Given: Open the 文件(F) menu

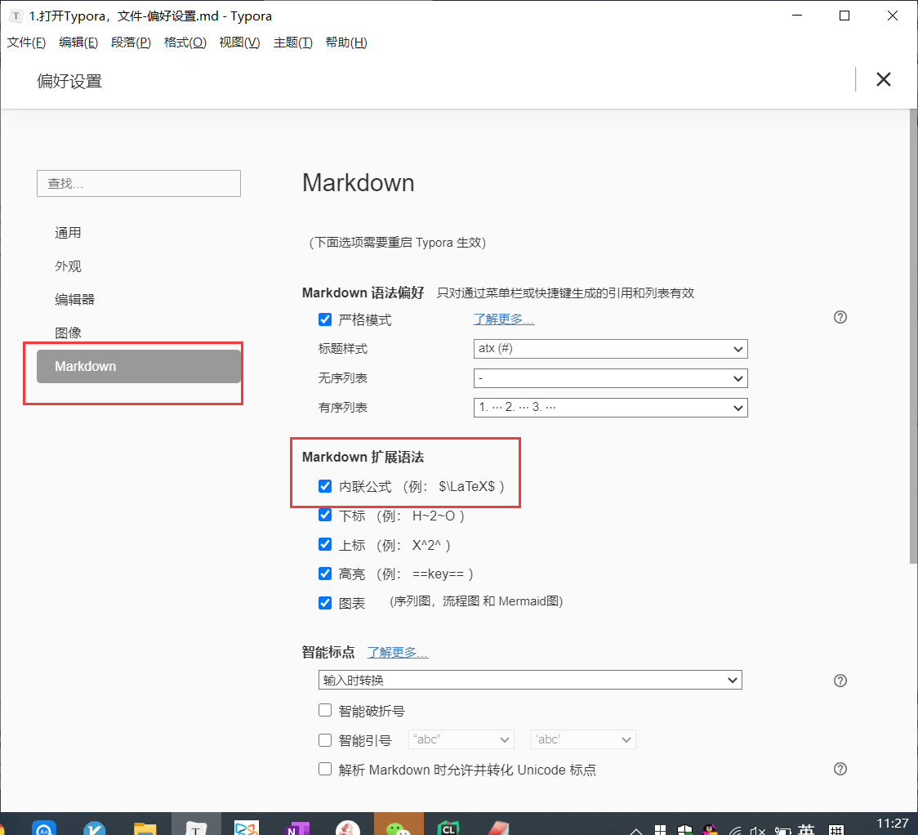Looking at the screenshot, I should point(26,42).
